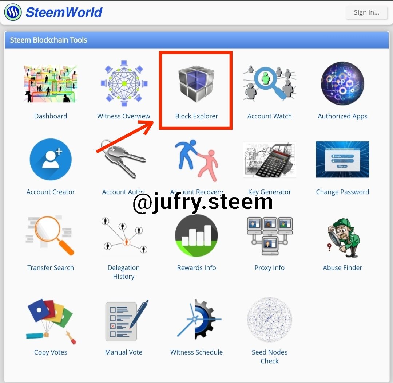Screen dimensions: 393x383
Task: Open the Dashboard text link
Action: tap(51, 116)
